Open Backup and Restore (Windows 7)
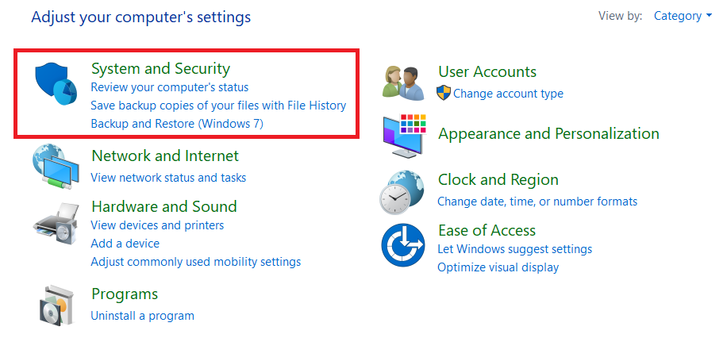The image size is (727, 338). coord(176,124)
